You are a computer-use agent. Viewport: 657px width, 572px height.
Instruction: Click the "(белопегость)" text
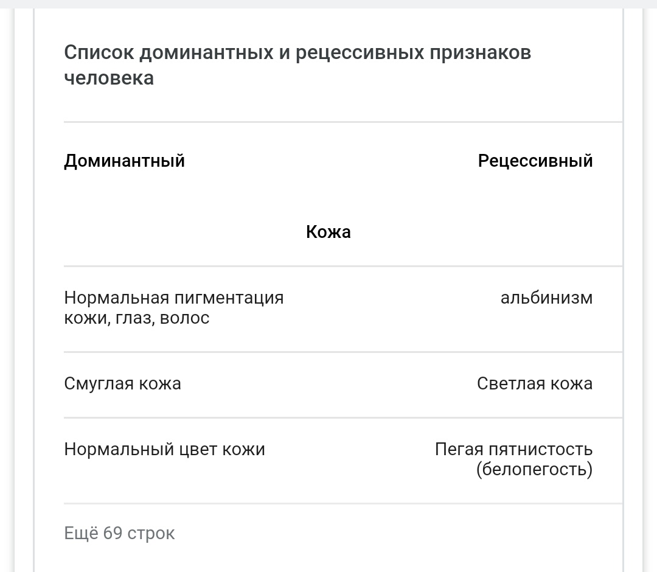(534, 469)
